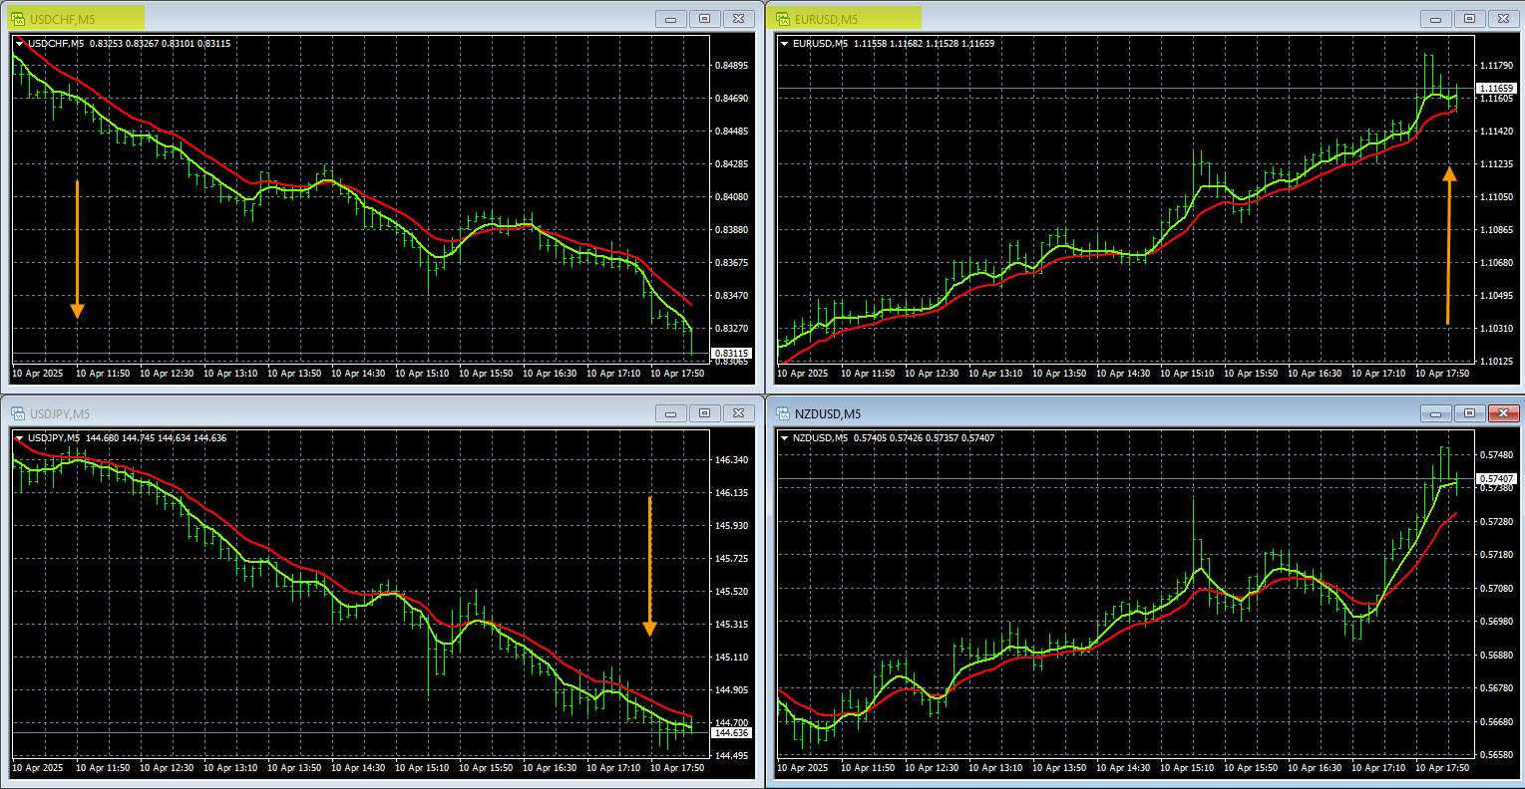
Task: Minimize the EURUSD chart window
Action: pyautogui.click(x=1437, y=18)
